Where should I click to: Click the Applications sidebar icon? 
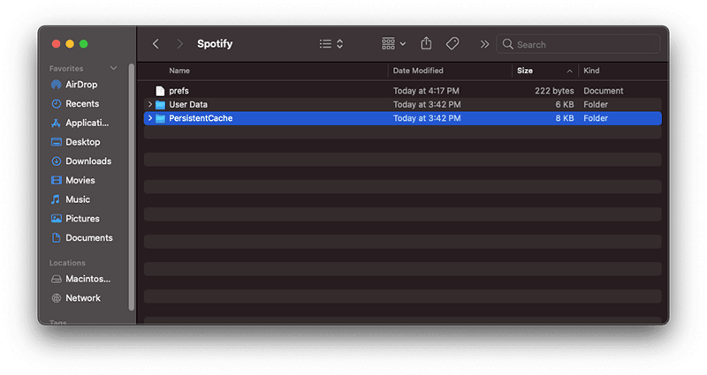coord(56,123)
